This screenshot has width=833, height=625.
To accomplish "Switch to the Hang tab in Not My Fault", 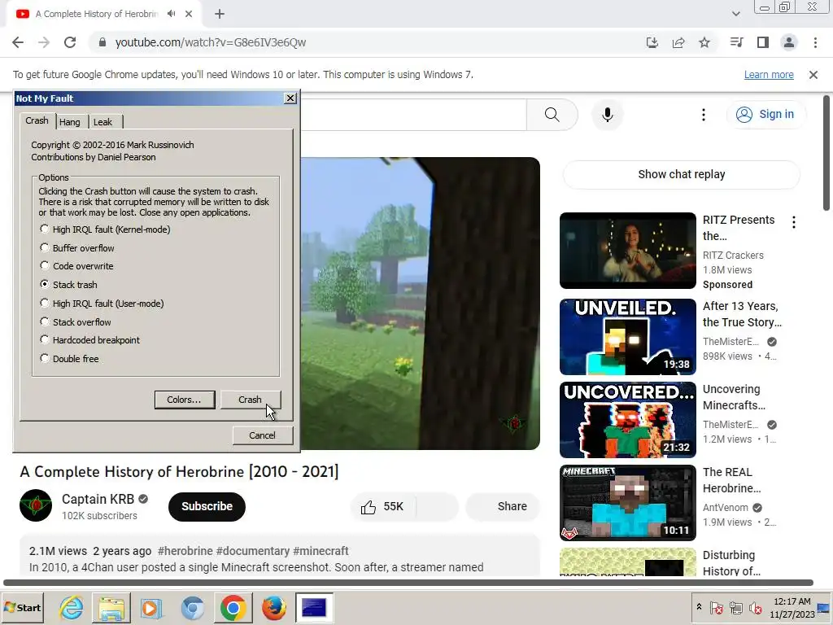I will tap(70, 122).
